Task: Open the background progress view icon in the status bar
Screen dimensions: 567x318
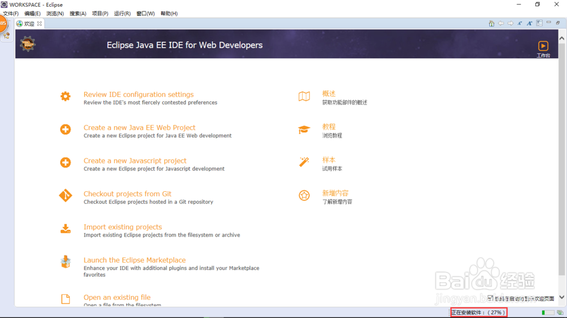Action: click(560, 312)
